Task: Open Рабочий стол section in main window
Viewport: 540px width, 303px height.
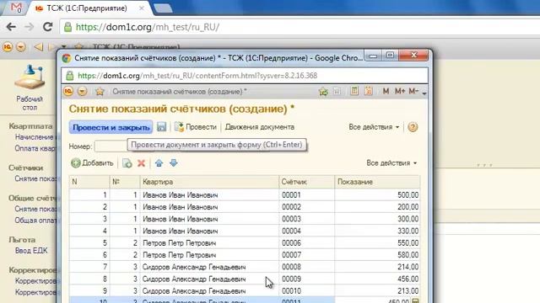Action: tap(30, 88)
